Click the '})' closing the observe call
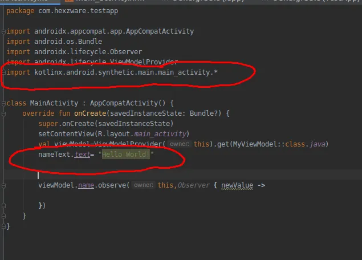362x260 pixels. [x=42, y=205]
